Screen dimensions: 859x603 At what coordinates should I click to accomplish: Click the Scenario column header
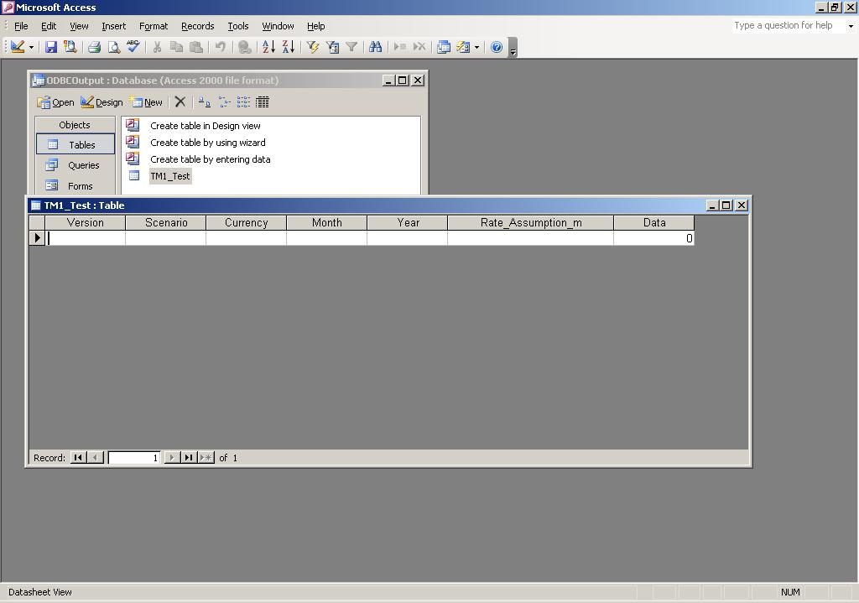pos(166,222)
